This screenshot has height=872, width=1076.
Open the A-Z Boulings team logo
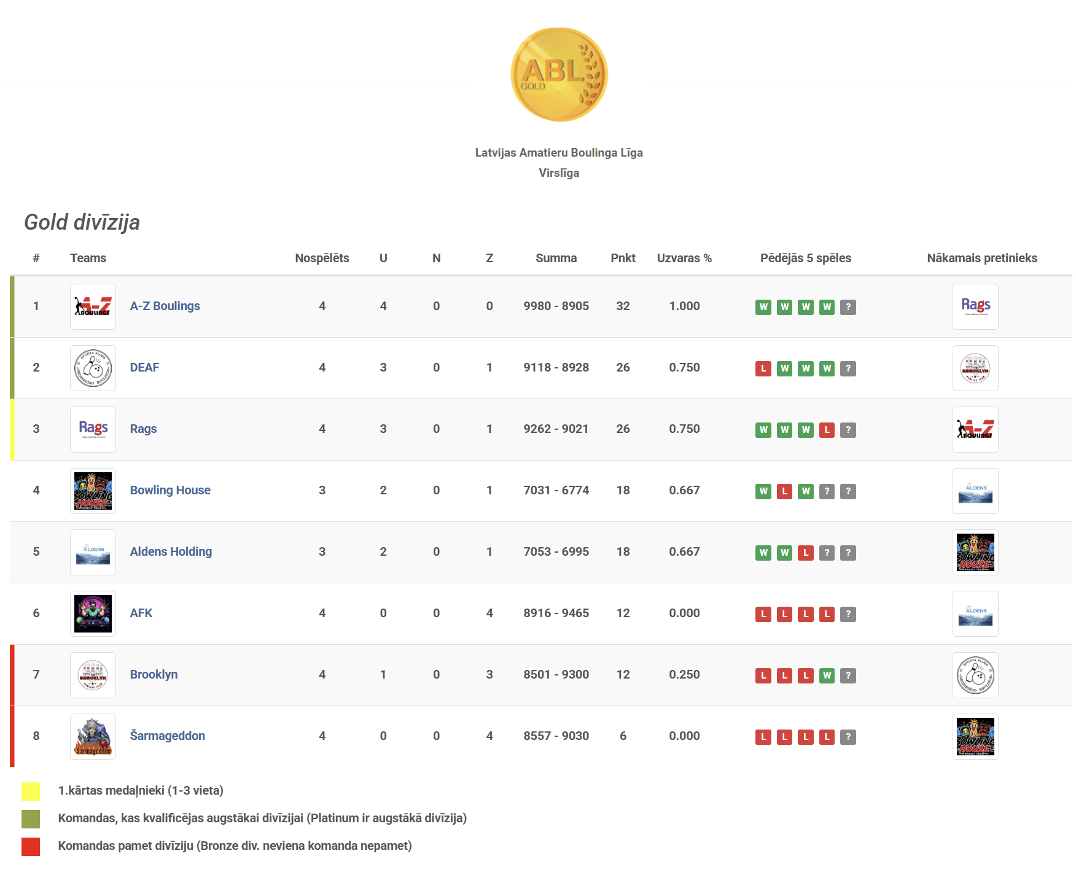(x=93, y=306)
